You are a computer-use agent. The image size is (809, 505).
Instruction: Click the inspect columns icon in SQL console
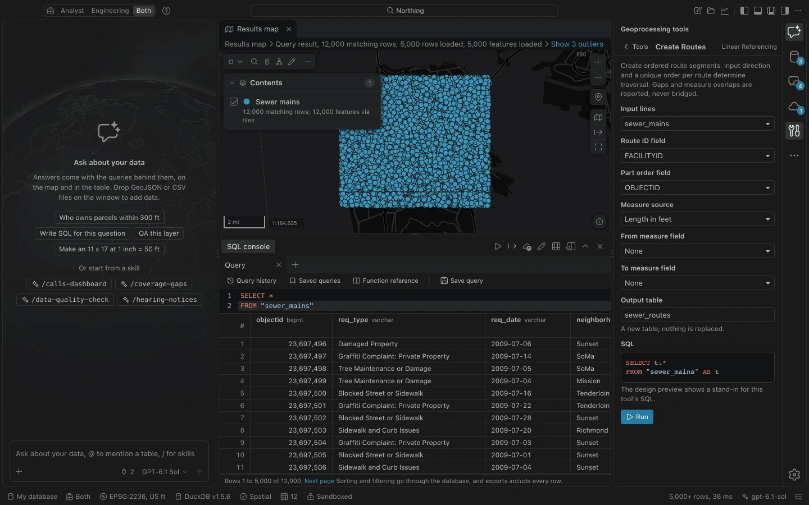point(571,246)
